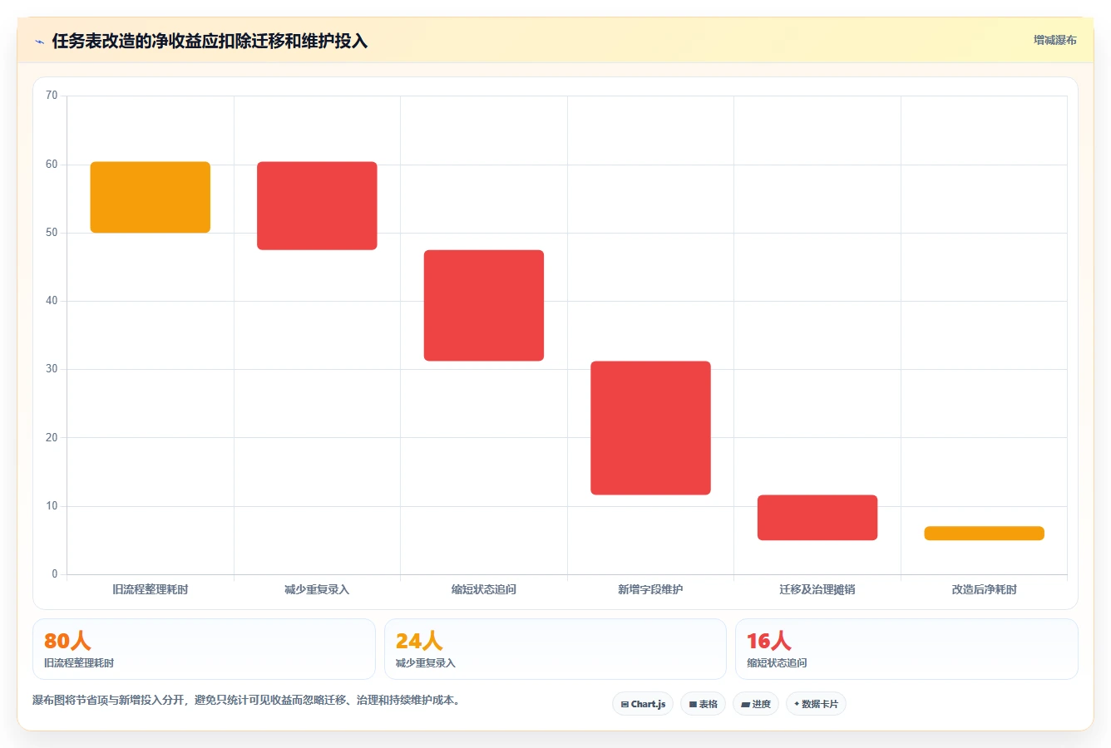Click the y-axis value 60

pyautogui.click(x=52, y=165)
